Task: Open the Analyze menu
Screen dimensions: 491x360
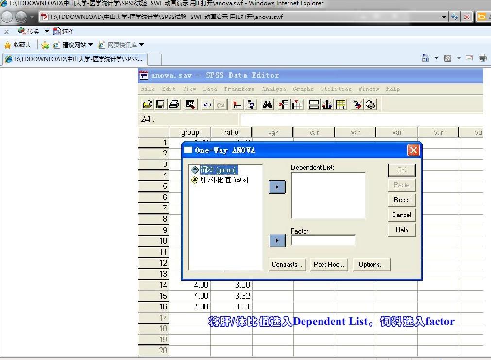Action: [274, 89]
